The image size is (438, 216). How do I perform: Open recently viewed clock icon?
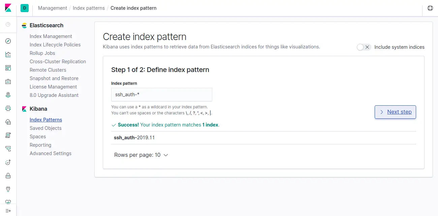8,25
